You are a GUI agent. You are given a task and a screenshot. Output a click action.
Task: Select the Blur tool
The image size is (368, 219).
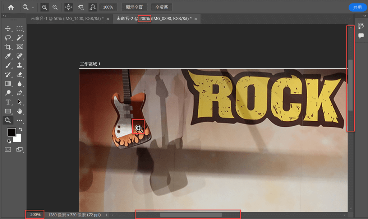19,84
